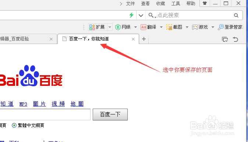Viewport: 248px width, 142px height.
Task: Open the 登录管家 login manager
Action: click(x=230, y=27)
